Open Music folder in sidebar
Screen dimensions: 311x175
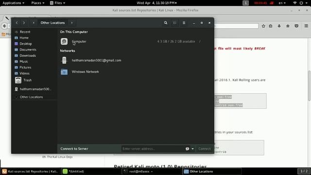24,62
